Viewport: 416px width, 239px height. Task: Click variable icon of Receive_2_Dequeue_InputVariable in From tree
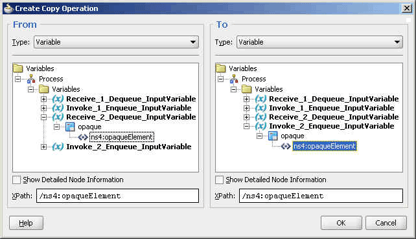coord(58,117)
